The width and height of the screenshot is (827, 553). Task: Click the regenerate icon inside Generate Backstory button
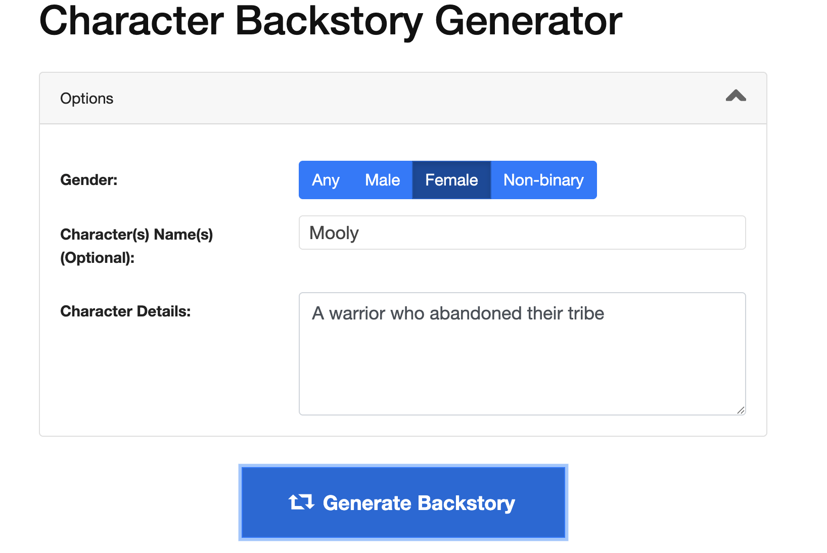[x=302, y=502]
